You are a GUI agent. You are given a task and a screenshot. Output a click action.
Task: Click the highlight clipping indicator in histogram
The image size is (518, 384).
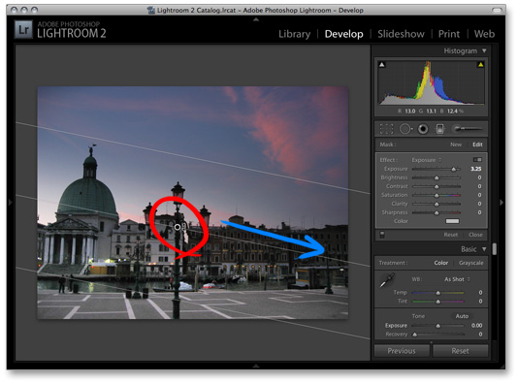(481, 65)
